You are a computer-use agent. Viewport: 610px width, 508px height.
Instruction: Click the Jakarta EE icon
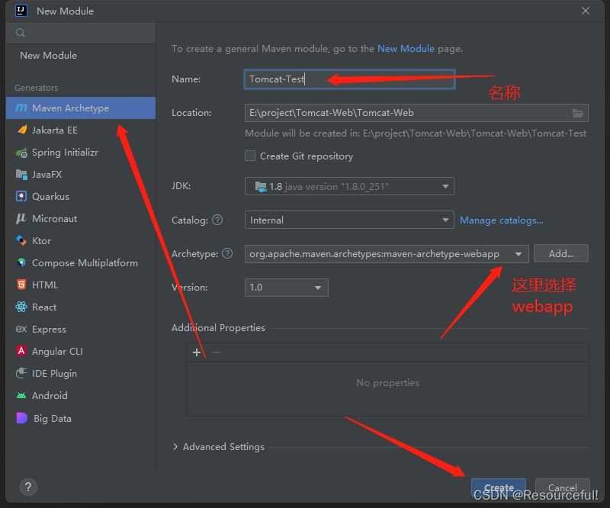coord(22,130)
